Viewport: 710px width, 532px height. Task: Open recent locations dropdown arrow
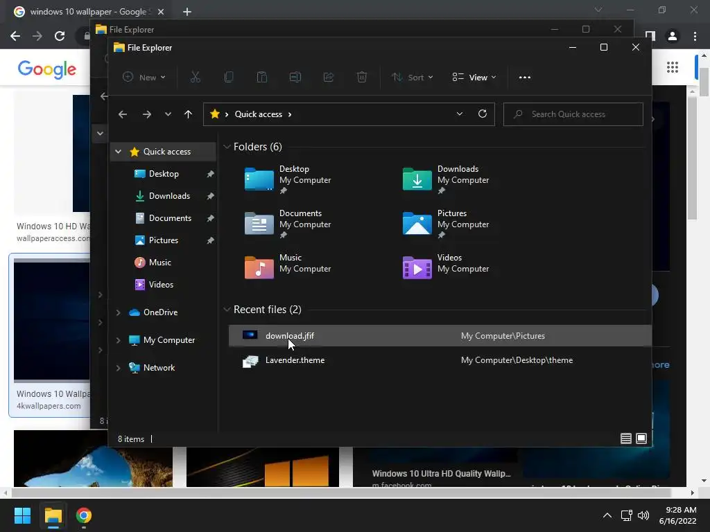(168, 114)
